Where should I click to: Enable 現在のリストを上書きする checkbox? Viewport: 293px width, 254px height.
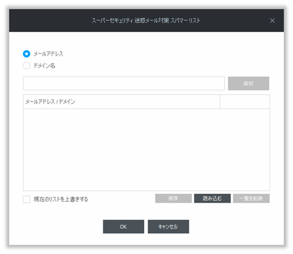(26, 199)
